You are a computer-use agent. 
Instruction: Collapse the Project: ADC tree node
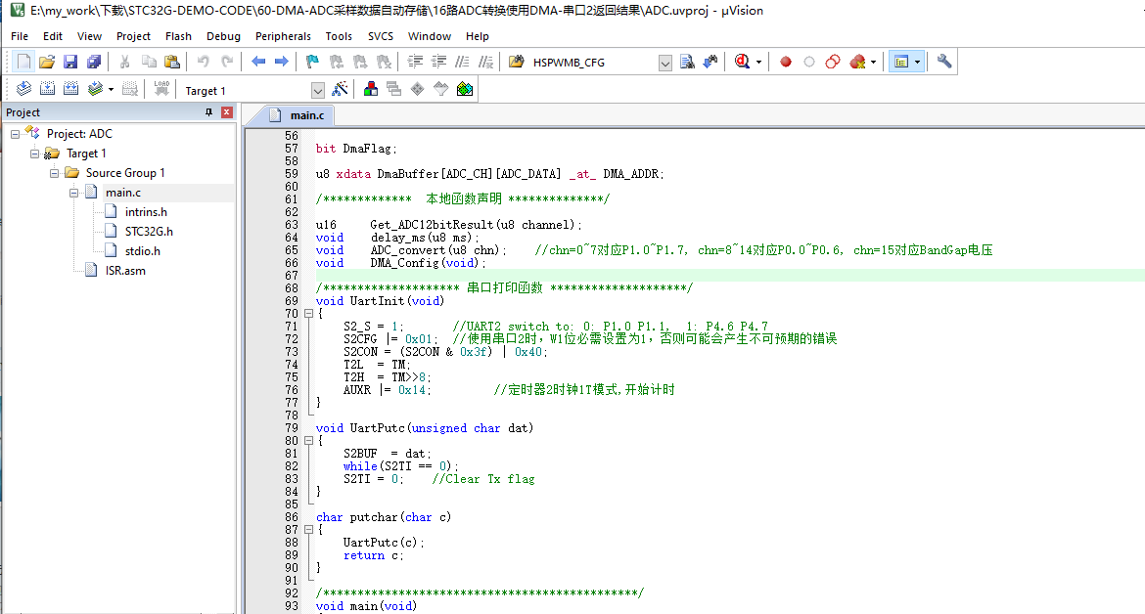pos(15,134)
